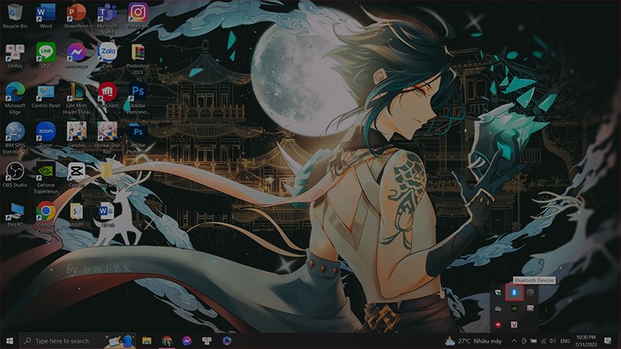
Task: Select the CapCut desktop shortcut
Action: click(x=76, y=174)
